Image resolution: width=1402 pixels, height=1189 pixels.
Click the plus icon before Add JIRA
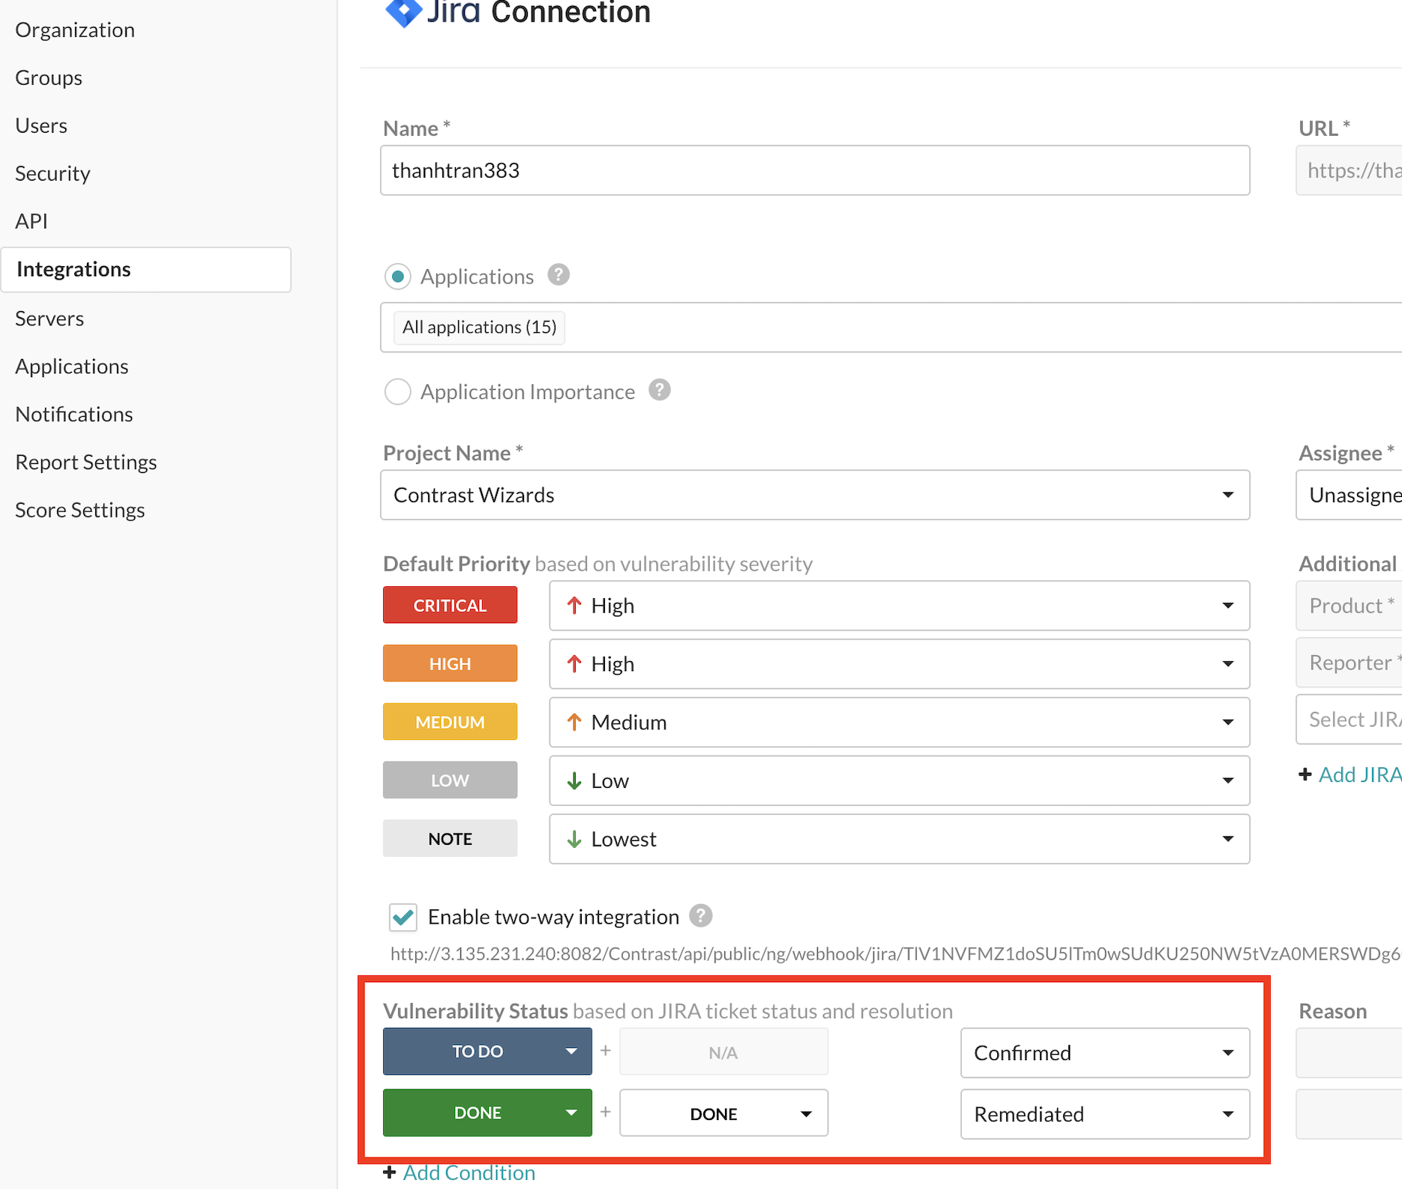click(x=1305, y=774)
